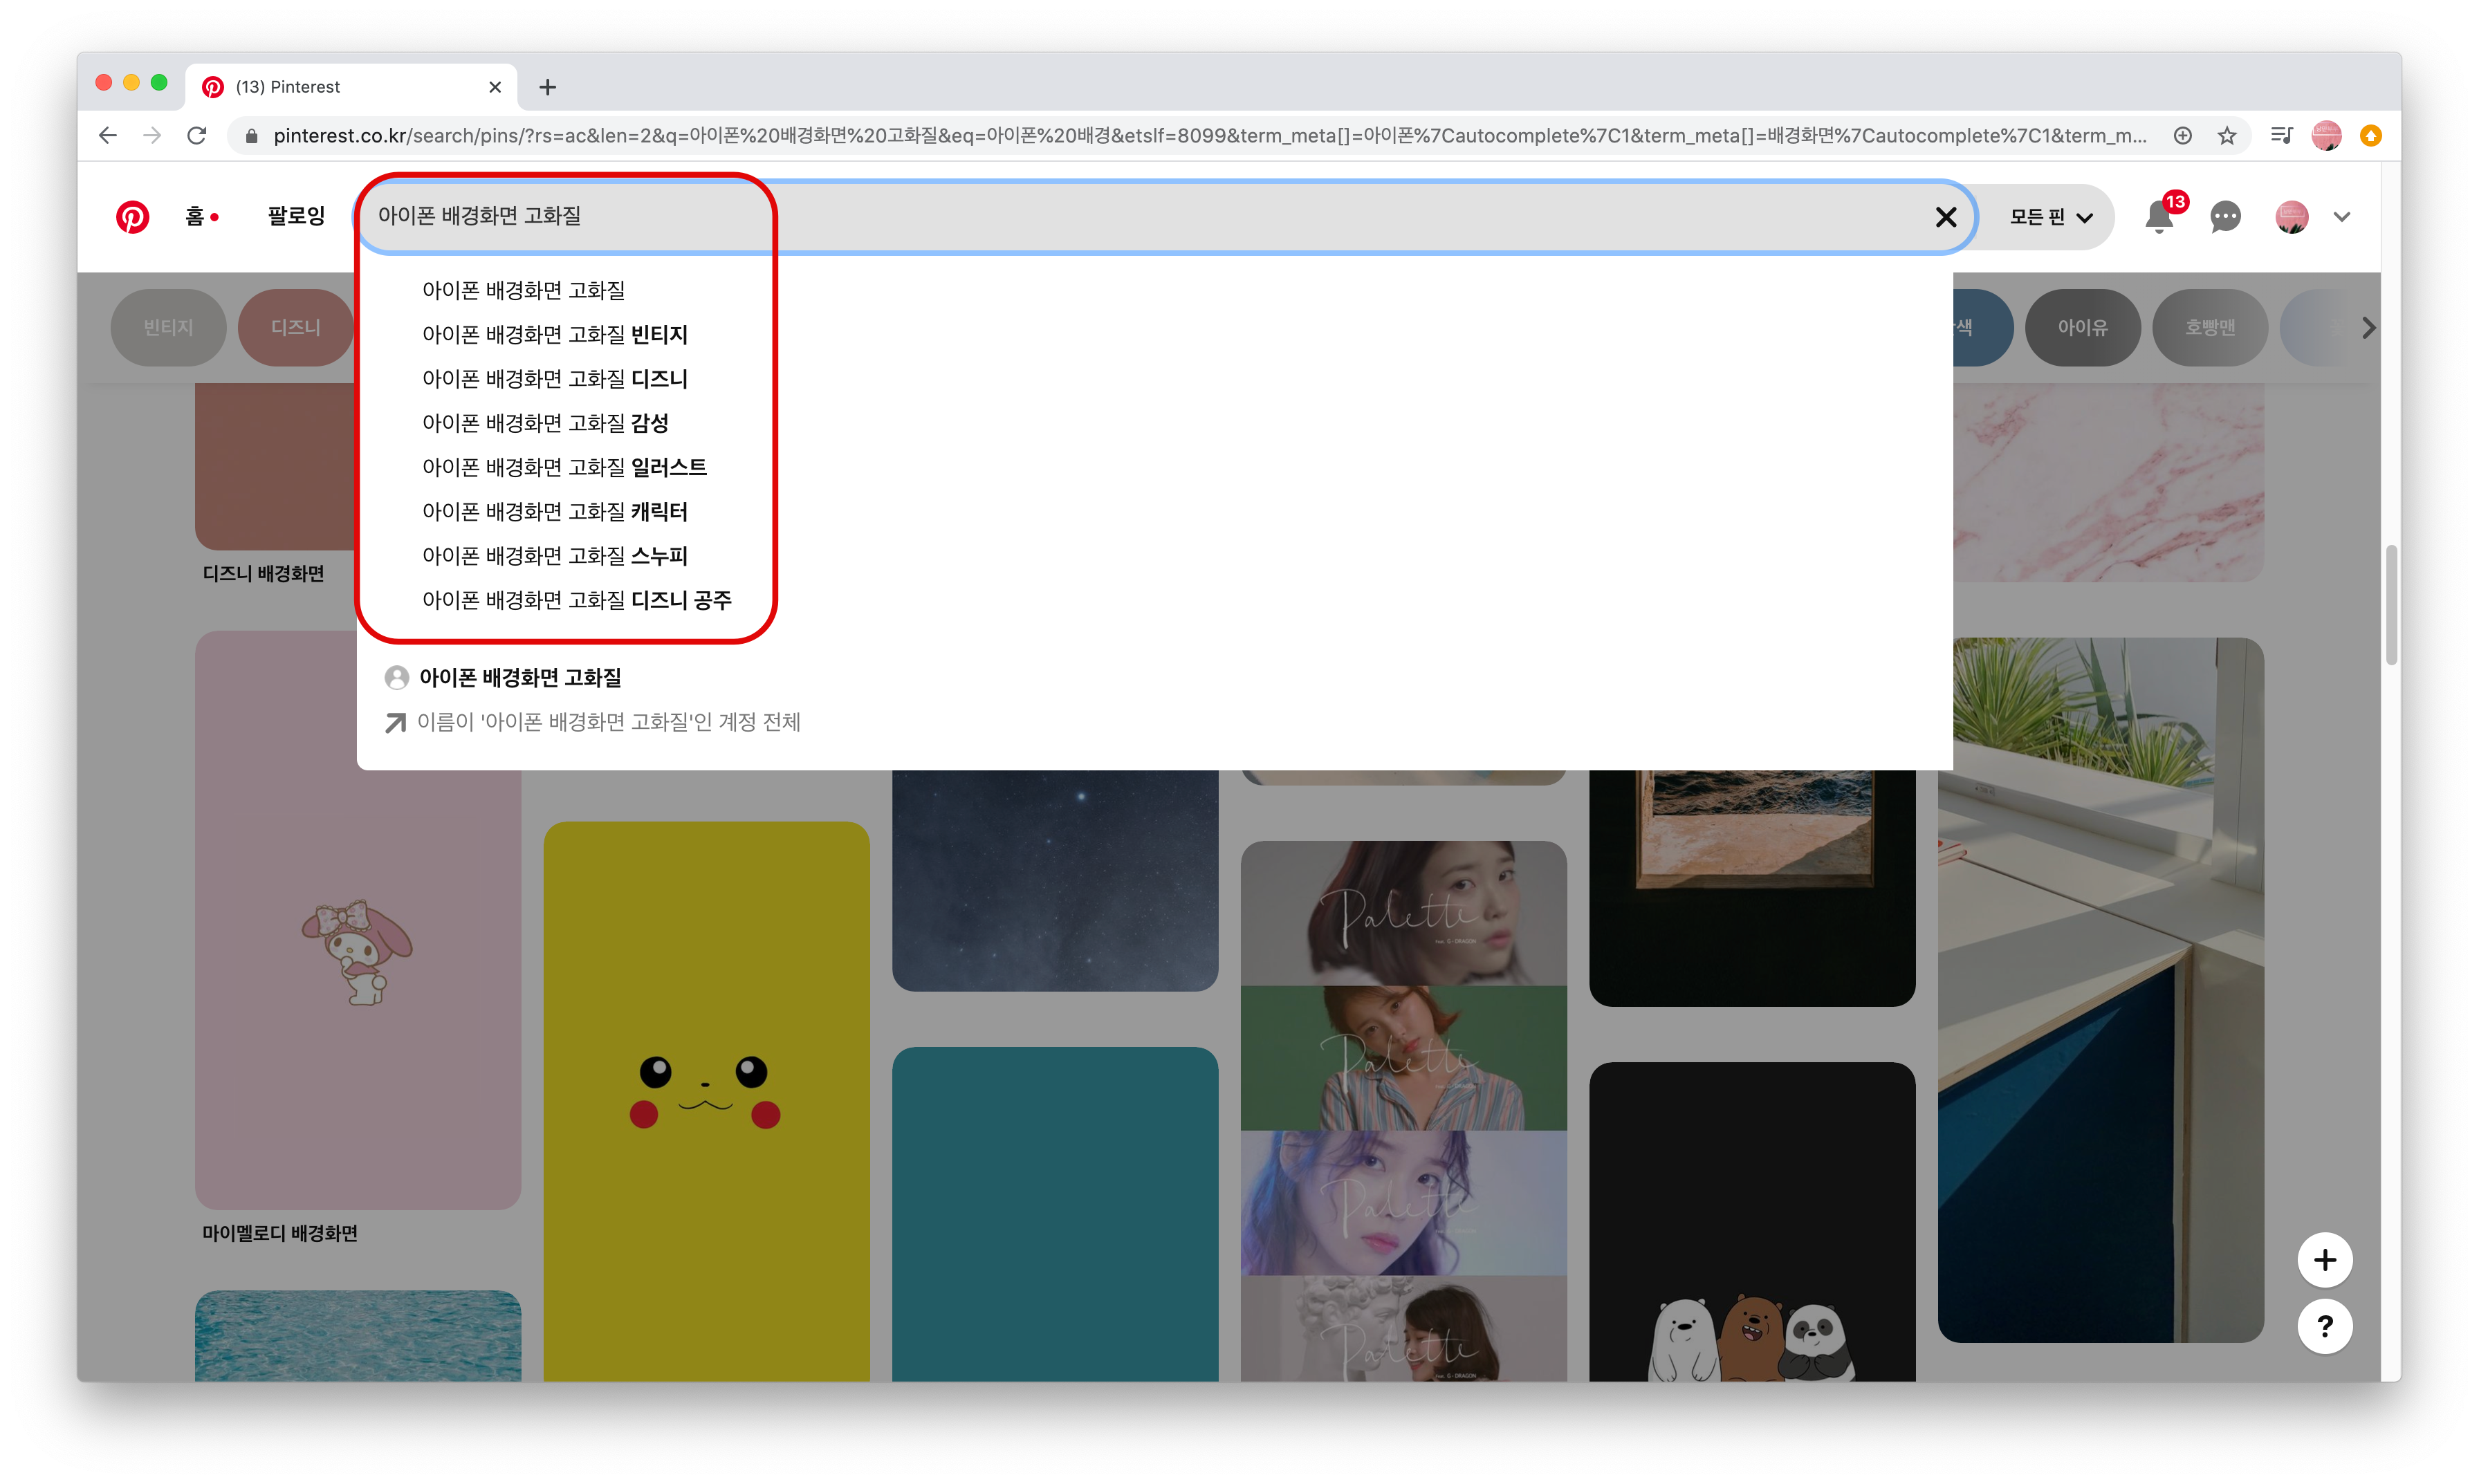Clear the search with the X icon
The image size is (2479, 1484).
[x=1945, y=217]
